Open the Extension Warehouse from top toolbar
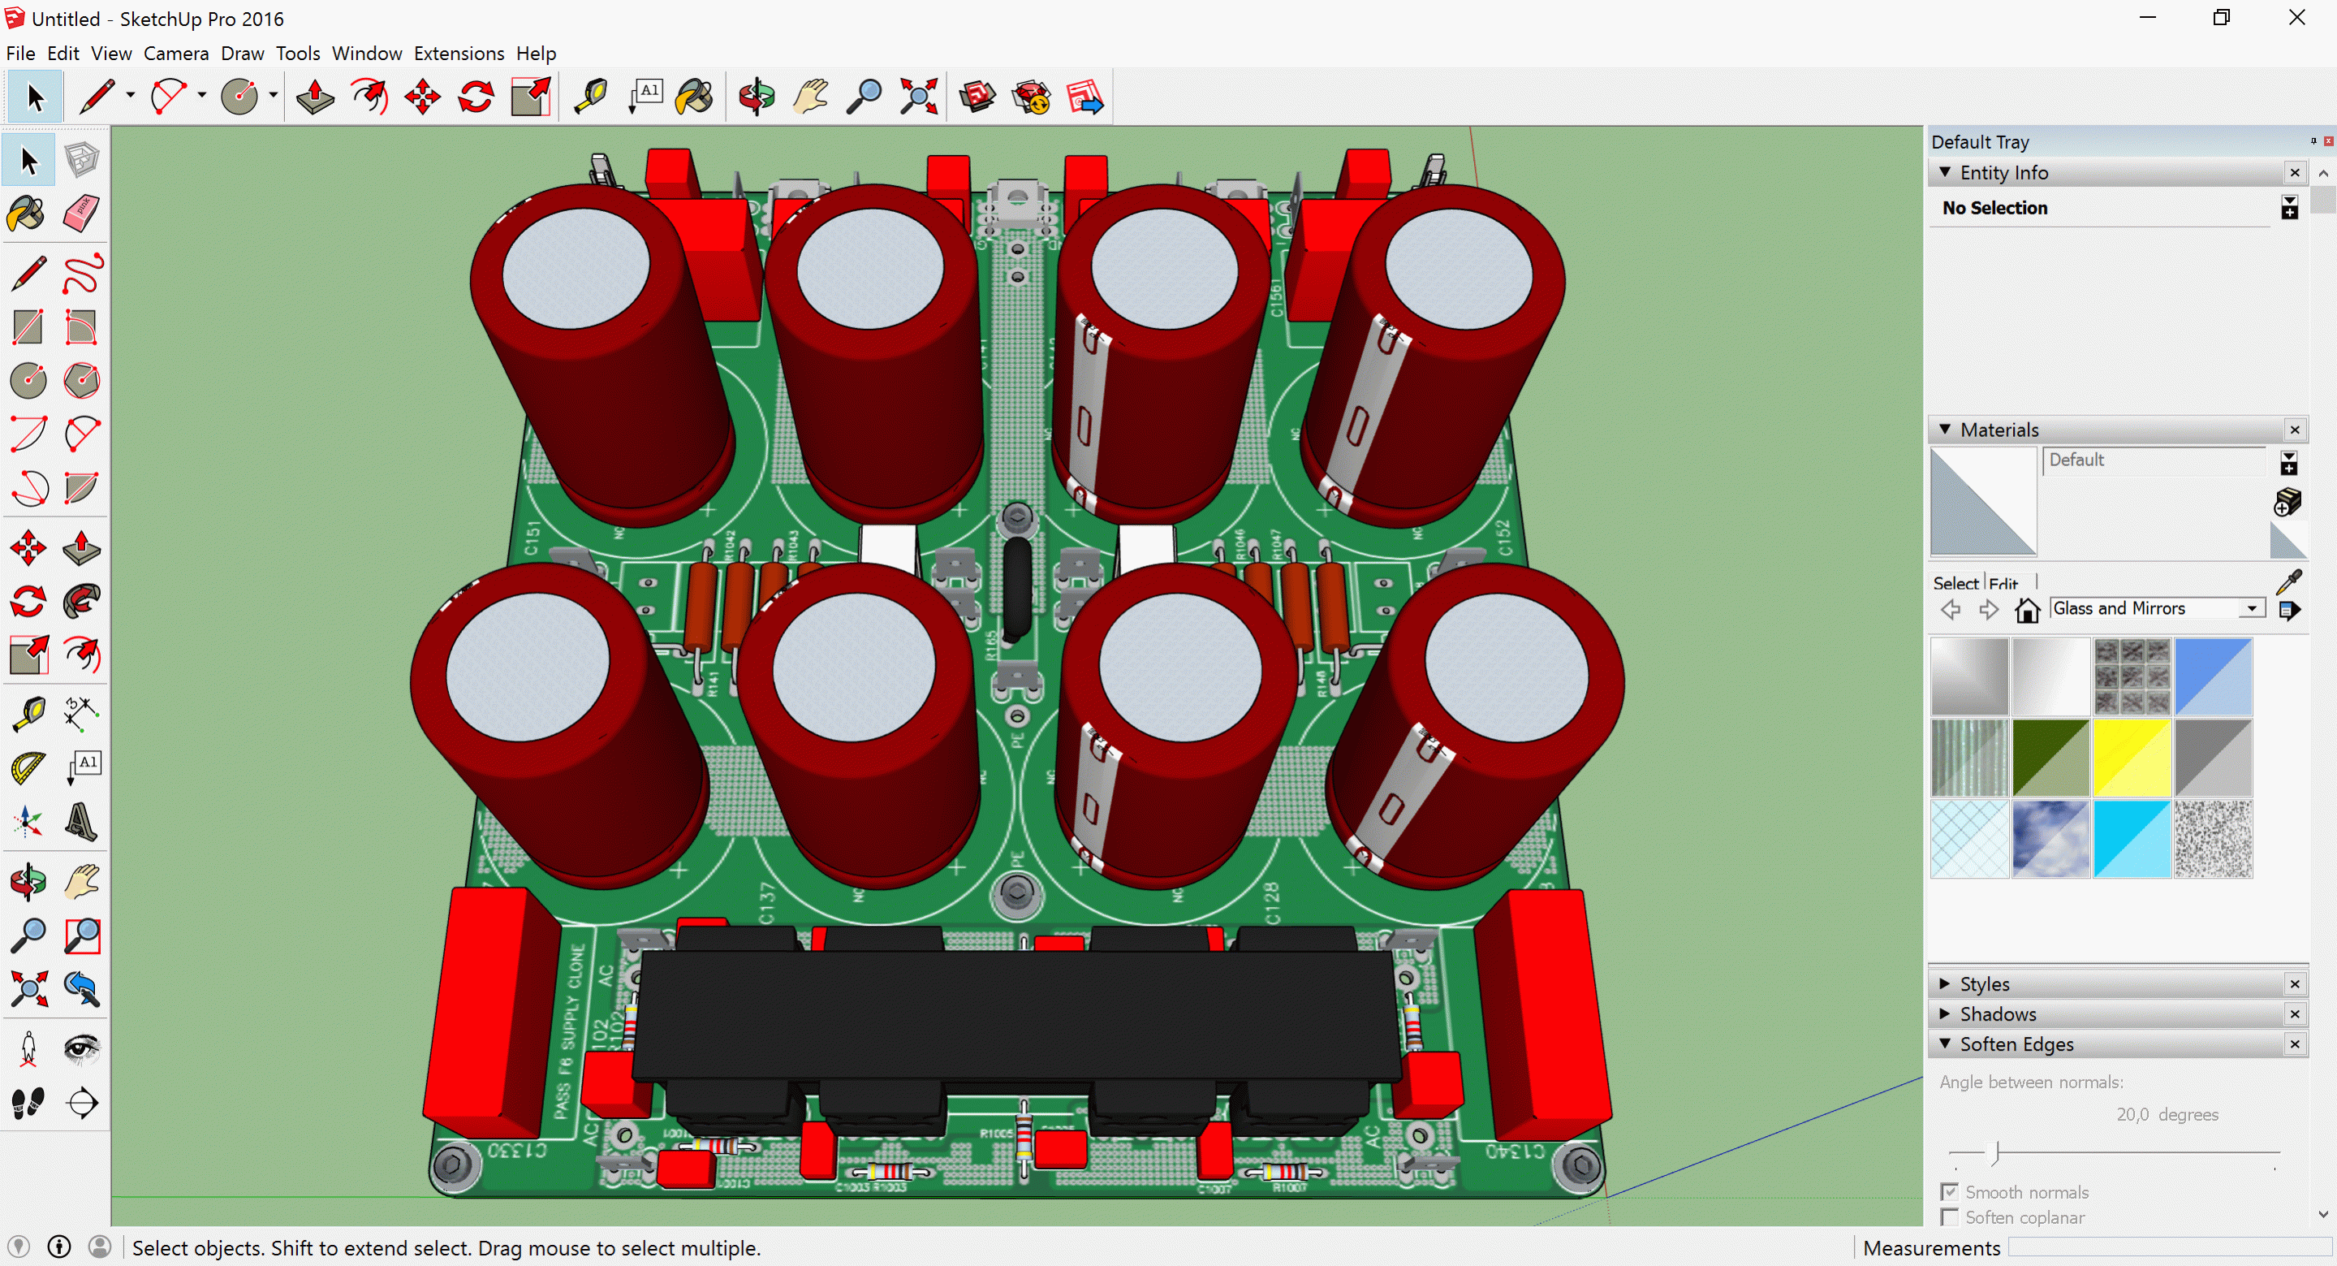The height and width of the screenshot is (1266, 2337). tap(1032, 96)
